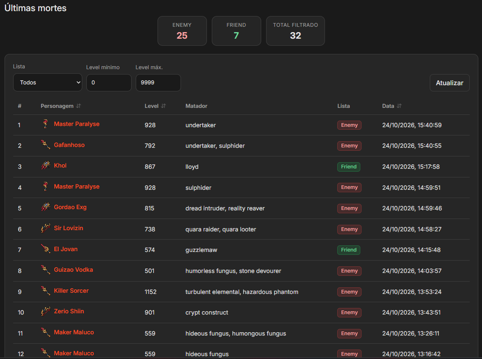Click the vocation icon next to Sir Lovizin
The image size is (482, 359).
[46, 228]
